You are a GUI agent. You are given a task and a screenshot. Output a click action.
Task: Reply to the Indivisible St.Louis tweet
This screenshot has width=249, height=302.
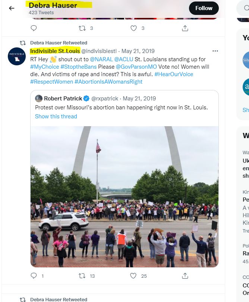click(34, 276)
